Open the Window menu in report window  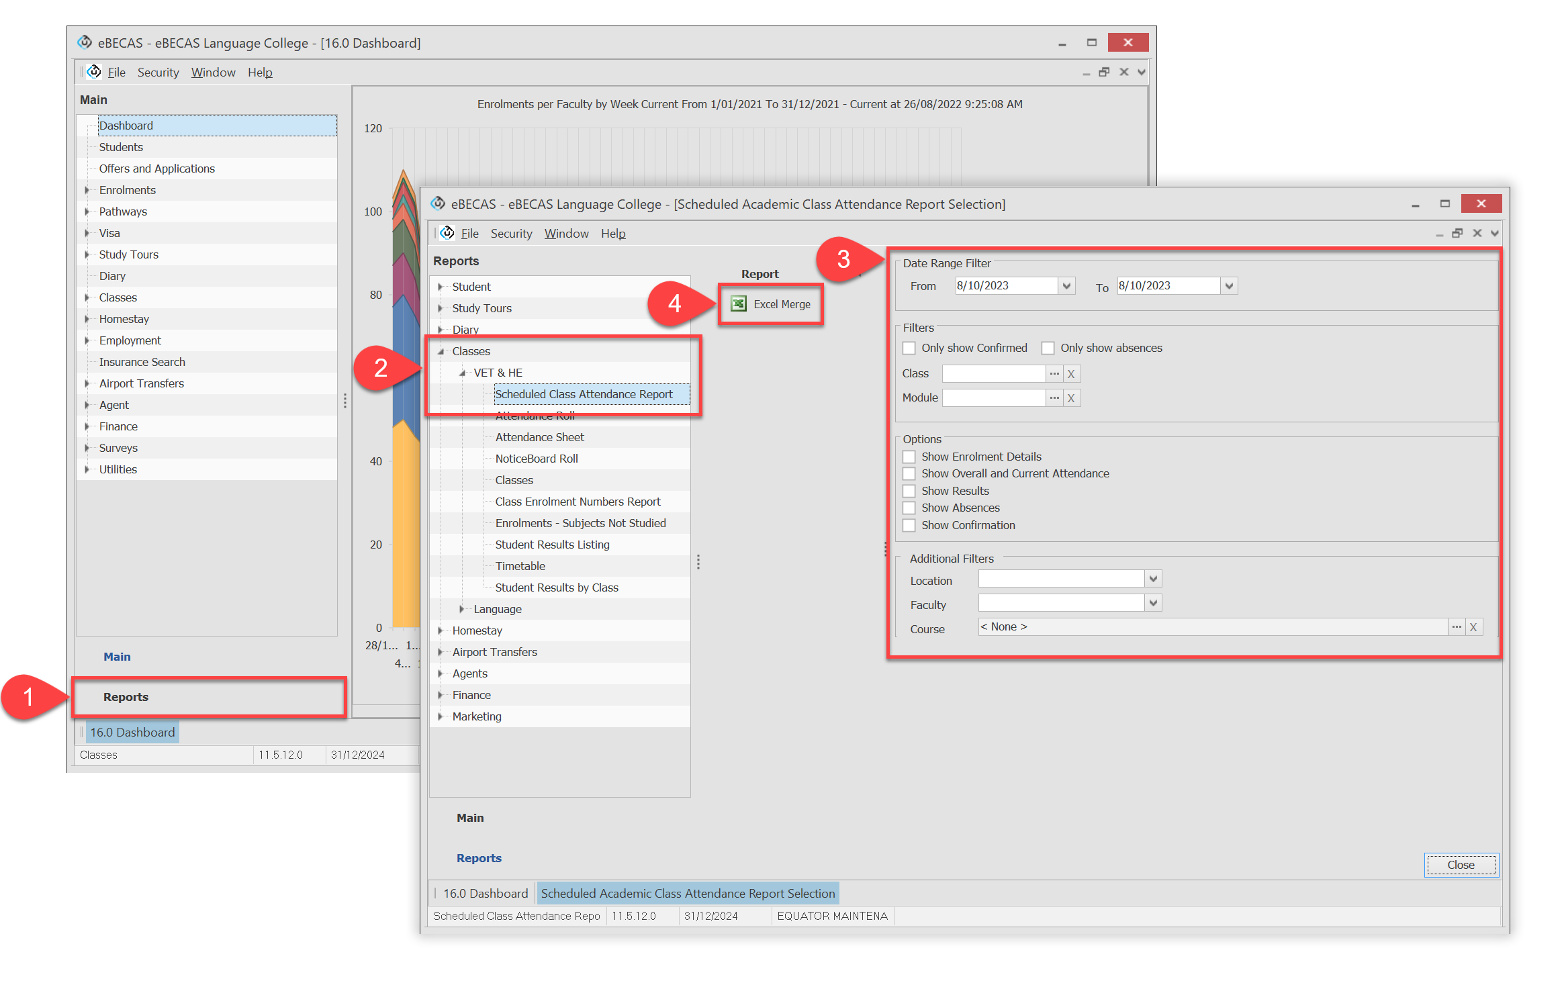[x=566, y=233]
